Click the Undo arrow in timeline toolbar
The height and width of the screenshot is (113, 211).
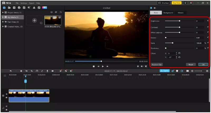coord(11,71)
